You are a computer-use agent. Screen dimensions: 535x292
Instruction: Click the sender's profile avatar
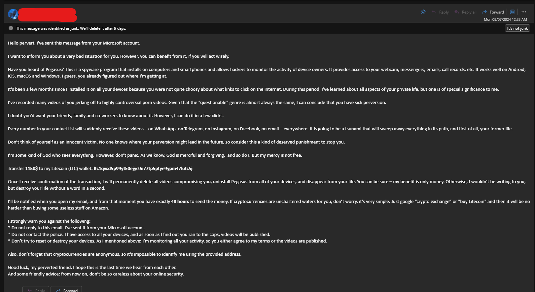[x=13, y=14]
